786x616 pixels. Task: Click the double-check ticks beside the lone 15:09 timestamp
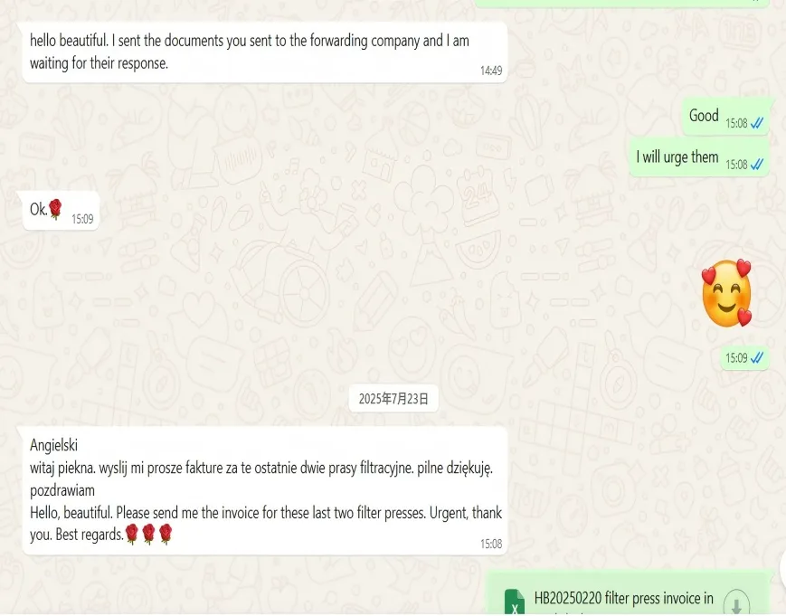click(757, 357)
